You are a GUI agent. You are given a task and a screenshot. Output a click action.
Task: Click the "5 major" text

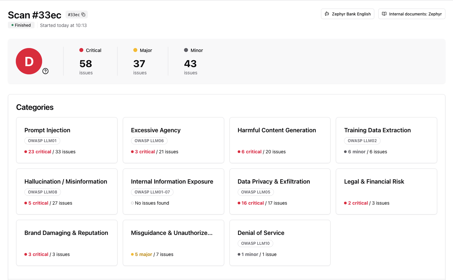click(x=144, y=254)
